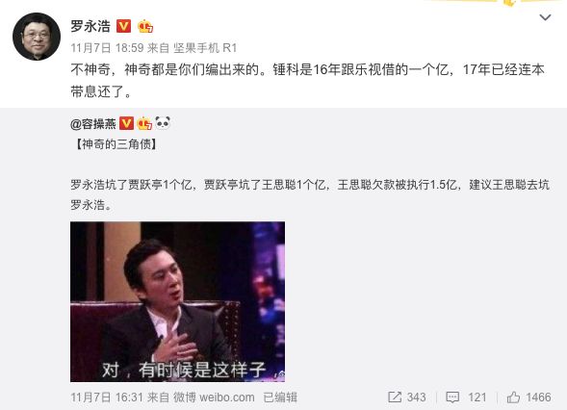The width and height of the screenshot is (567, 410).
Task: Enlarge the 对，有时候是这样子 image
Action: click(x=177, y=301)
